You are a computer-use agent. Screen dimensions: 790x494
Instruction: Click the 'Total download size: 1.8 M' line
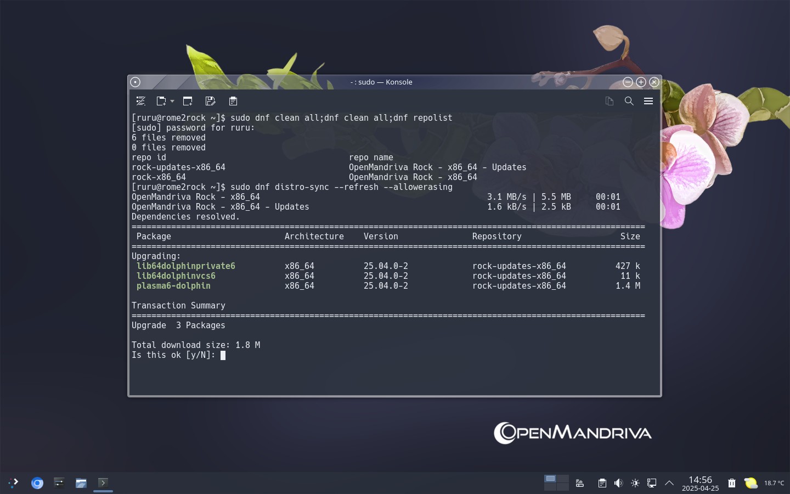(x=196, y=345)
